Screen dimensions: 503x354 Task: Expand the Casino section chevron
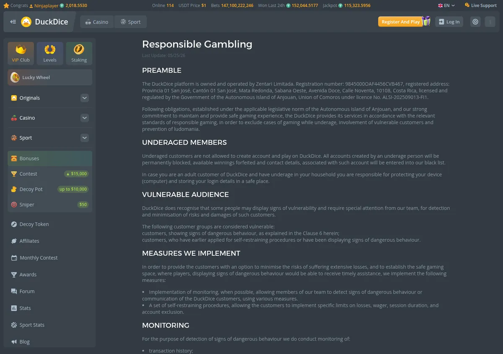click(x=85, y=118)
